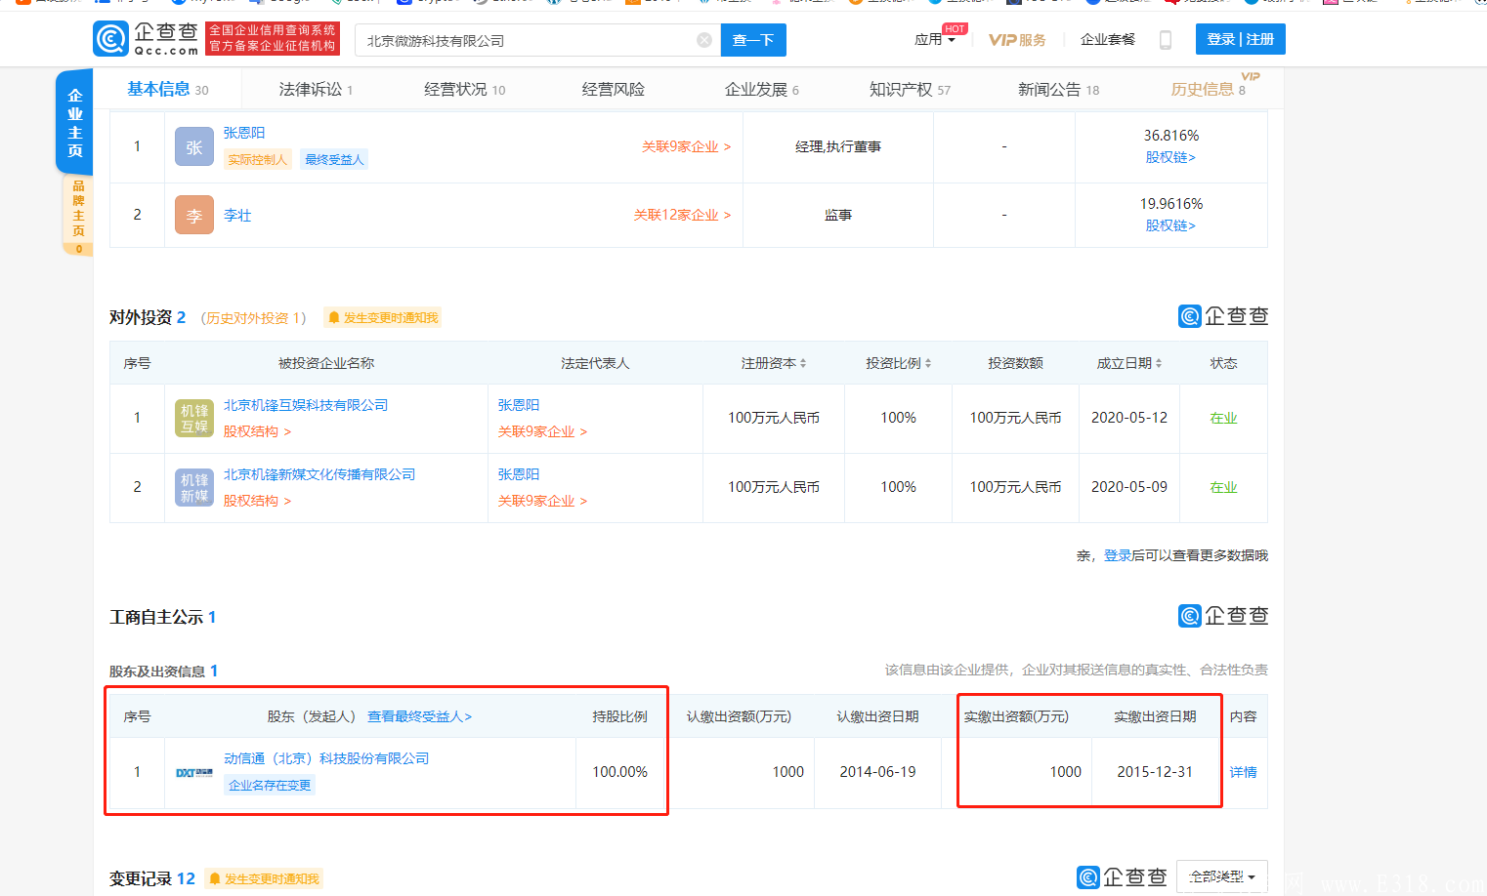The height and width of the screenshot is (896, 1487).
Task: Click bell notify button beside 变更记录
Action: tap(263, 878)
